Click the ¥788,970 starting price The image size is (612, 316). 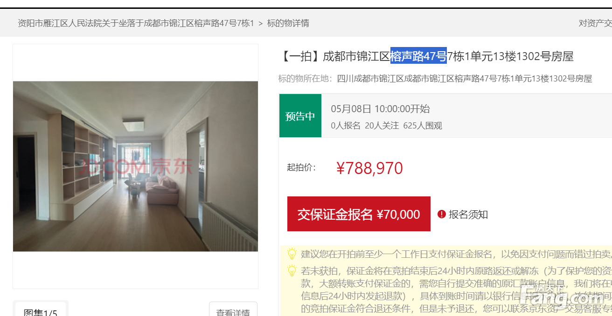pos(369,168)
